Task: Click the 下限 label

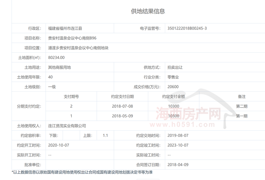Action: [x=53, y=136]
